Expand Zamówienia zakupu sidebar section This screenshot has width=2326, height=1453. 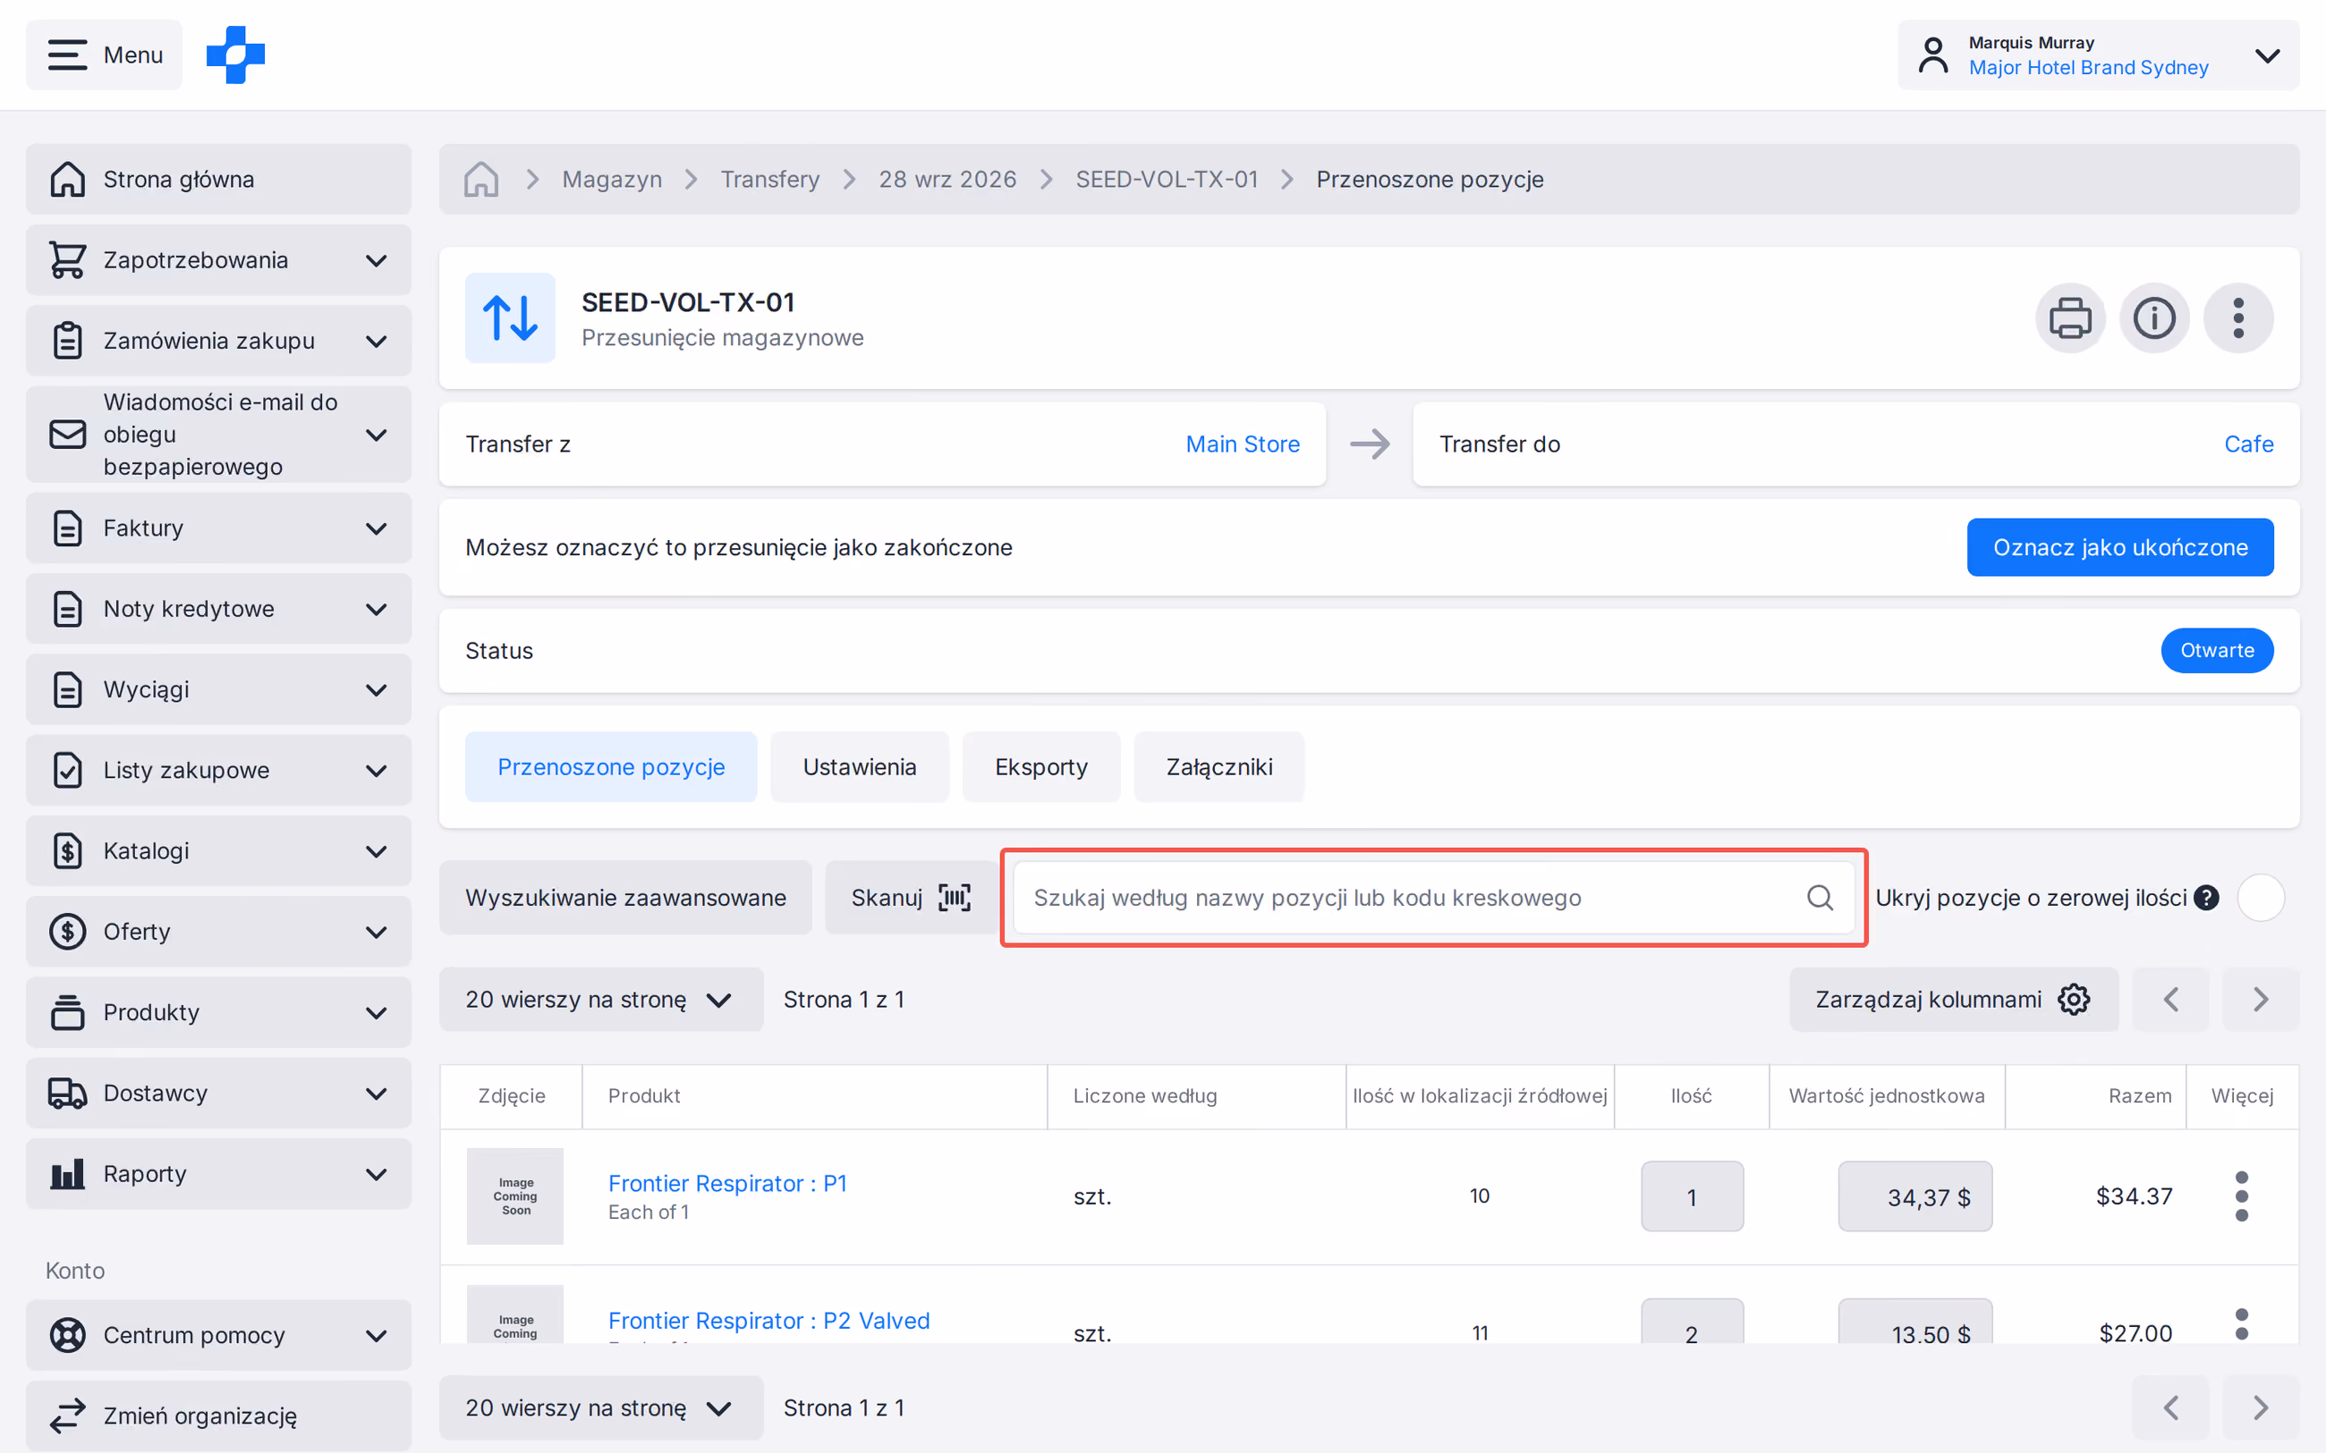(218, 342)
